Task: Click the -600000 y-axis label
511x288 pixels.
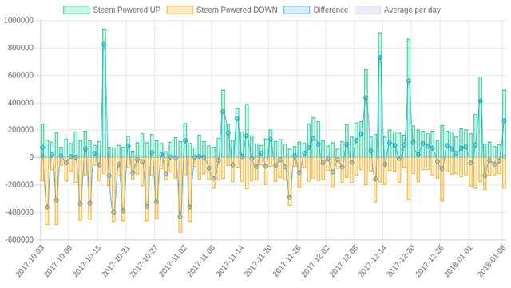Action: pyautogui.click(x=19, y=240)
